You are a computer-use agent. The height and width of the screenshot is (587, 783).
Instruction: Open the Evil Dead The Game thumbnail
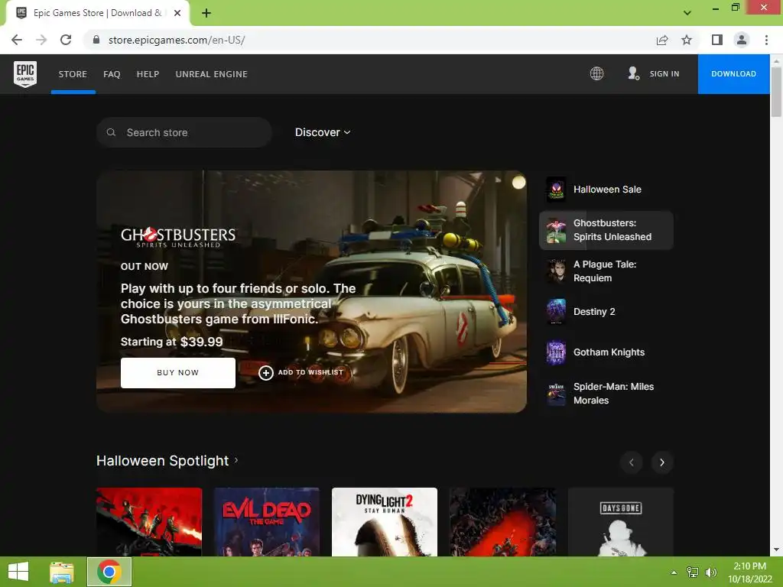click(x=267, y=521)
